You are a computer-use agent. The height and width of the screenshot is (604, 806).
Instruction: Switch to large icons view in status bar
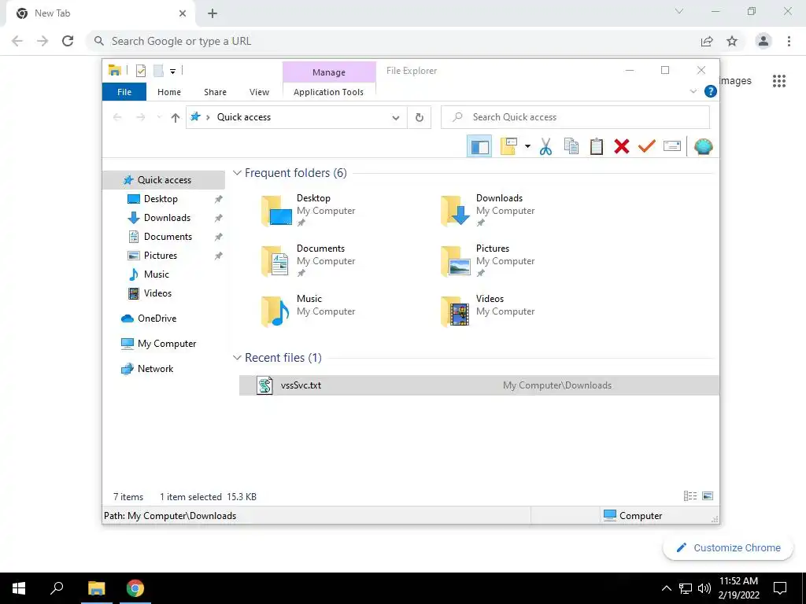point(708,496)
